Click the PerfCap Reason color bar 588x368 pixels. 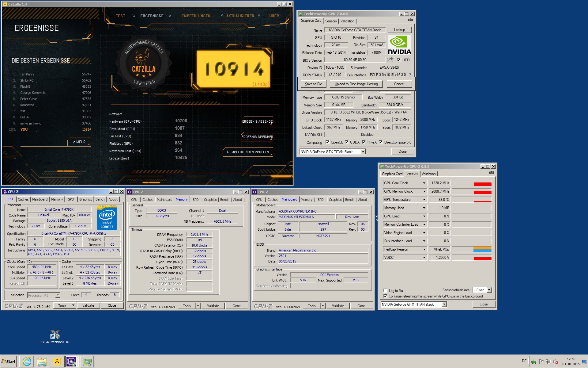pos(482,249)
